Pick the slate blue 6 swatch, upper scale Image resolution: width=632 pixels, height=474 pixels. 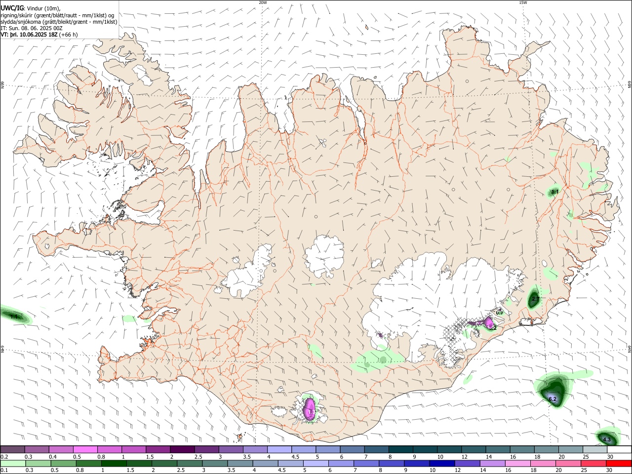click(x=352, y=449)
